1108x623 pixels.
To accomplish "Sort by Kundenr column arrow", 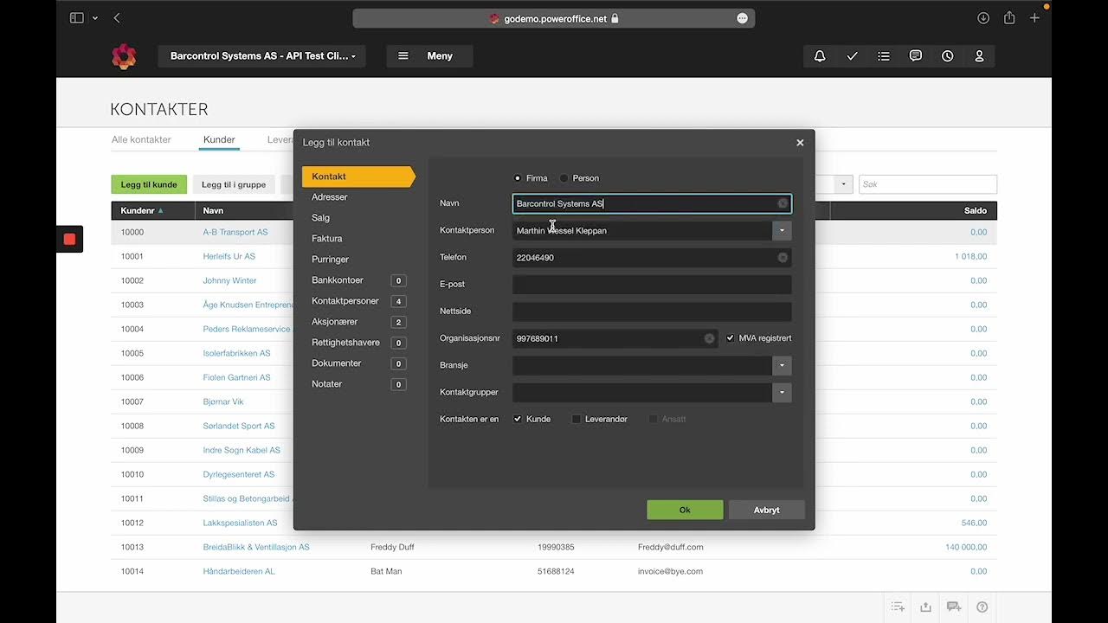I will click(160, 210).
